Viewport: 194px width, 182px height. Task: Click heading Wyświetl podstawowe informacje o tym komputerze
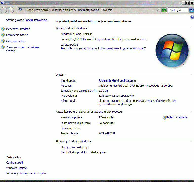coord(93,21)
